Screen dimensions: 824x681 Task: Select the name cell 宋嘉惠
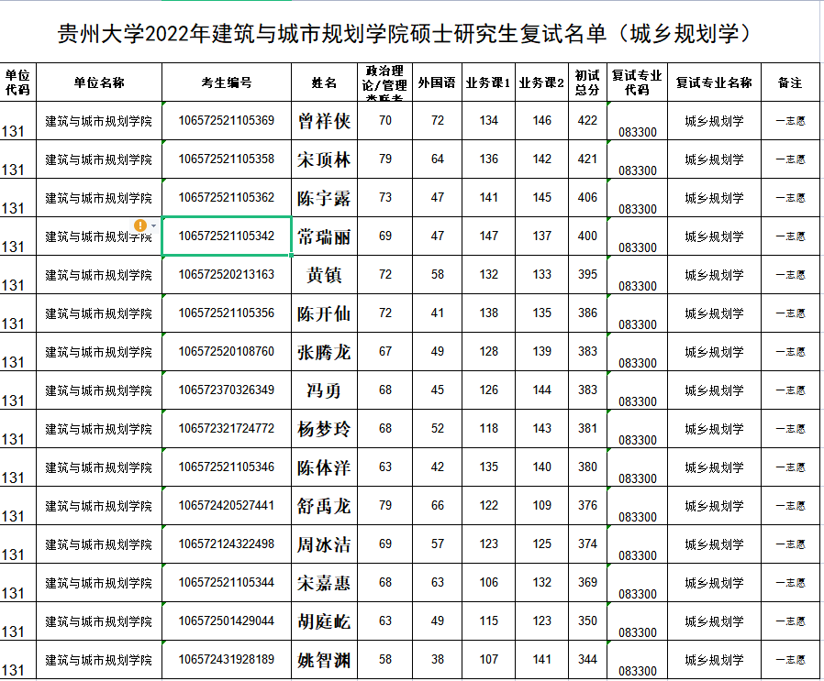tap(324, 583)
